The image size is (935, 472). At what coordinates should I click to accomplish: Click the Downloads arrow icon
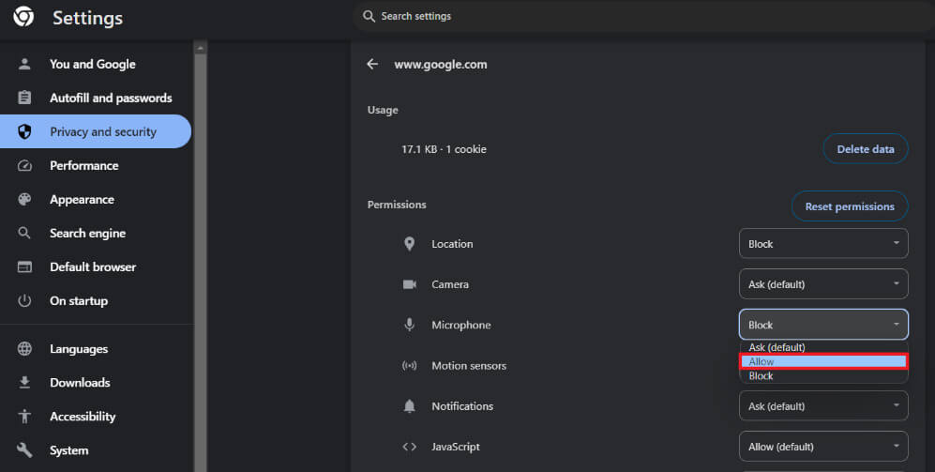click(24, 383)
